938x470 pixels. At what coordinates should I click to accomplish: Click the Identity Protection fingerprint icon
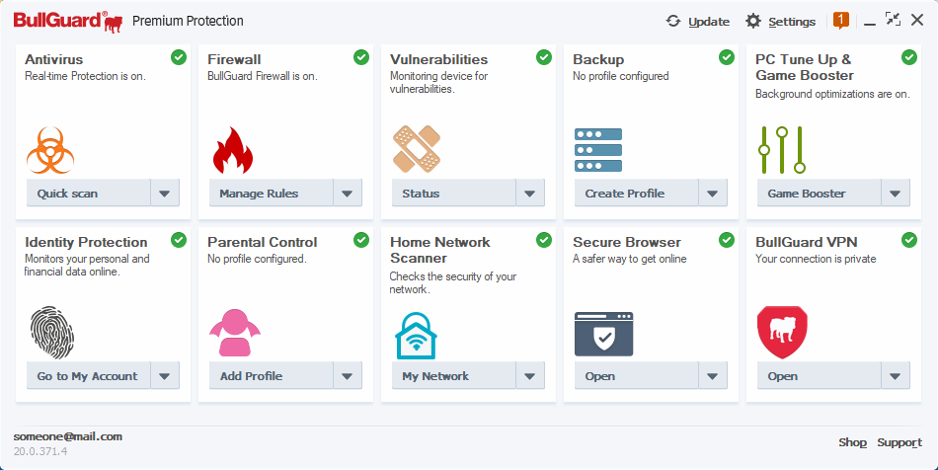(51, 332)
